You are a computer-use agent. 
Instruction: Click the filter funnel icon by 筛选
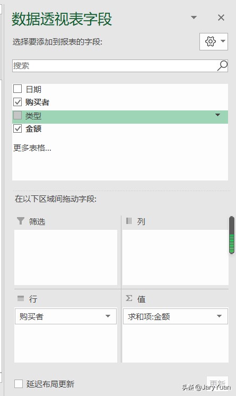pyautogui.click(x=21, y=221)
